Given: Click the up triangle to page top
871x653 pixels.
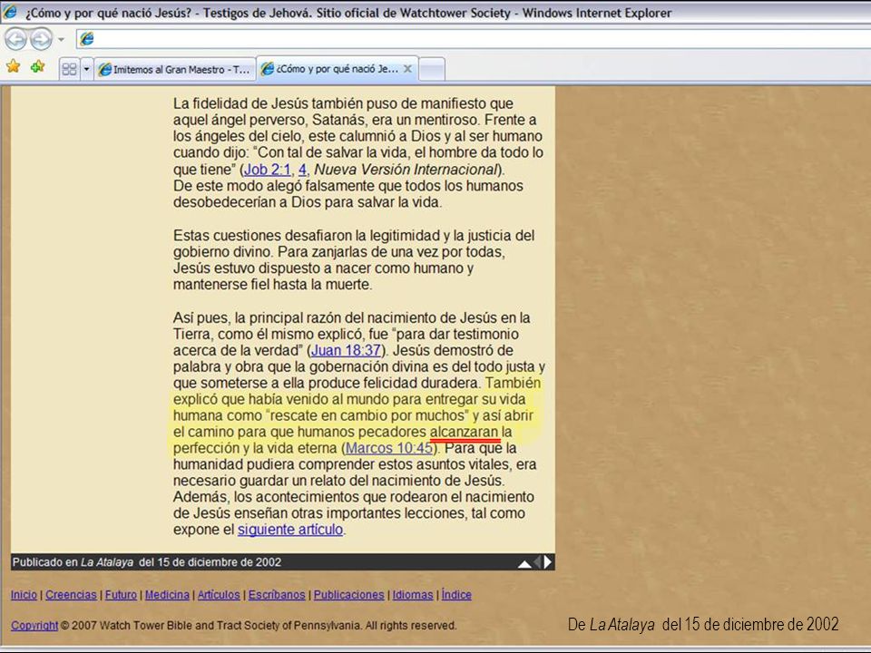Looking at the screenshot, I should [524, 563].
